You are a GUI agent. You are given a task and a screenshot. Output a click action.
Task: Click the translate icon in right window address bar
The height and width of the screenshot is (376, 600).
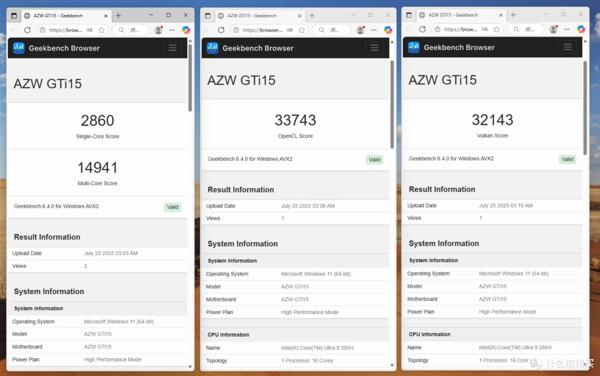pyautogui.click(x=484, y=29)
